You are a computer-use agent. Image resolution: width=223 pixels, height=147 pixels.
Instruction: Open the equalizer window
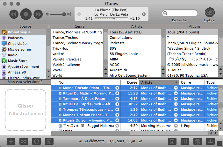185,141
